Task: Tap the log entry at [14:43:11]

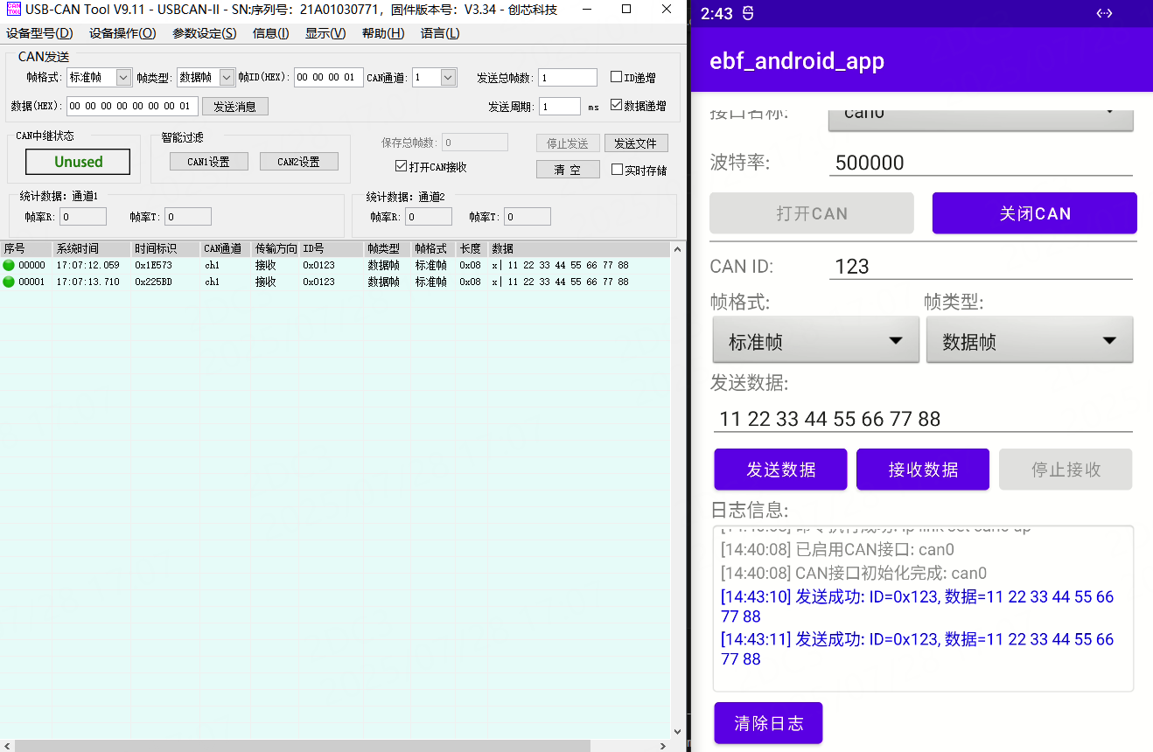Action: 917,649
